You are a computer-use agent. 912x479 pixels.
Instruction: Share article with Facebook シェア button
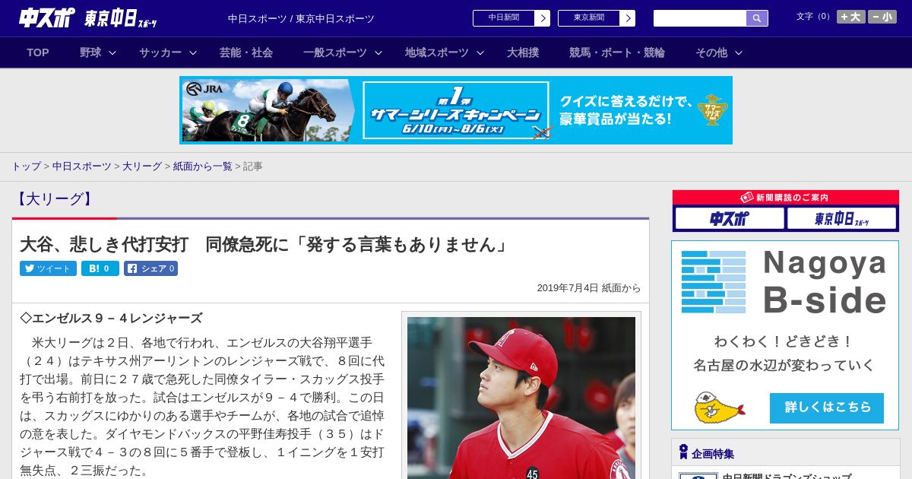[x=150, y=268]
